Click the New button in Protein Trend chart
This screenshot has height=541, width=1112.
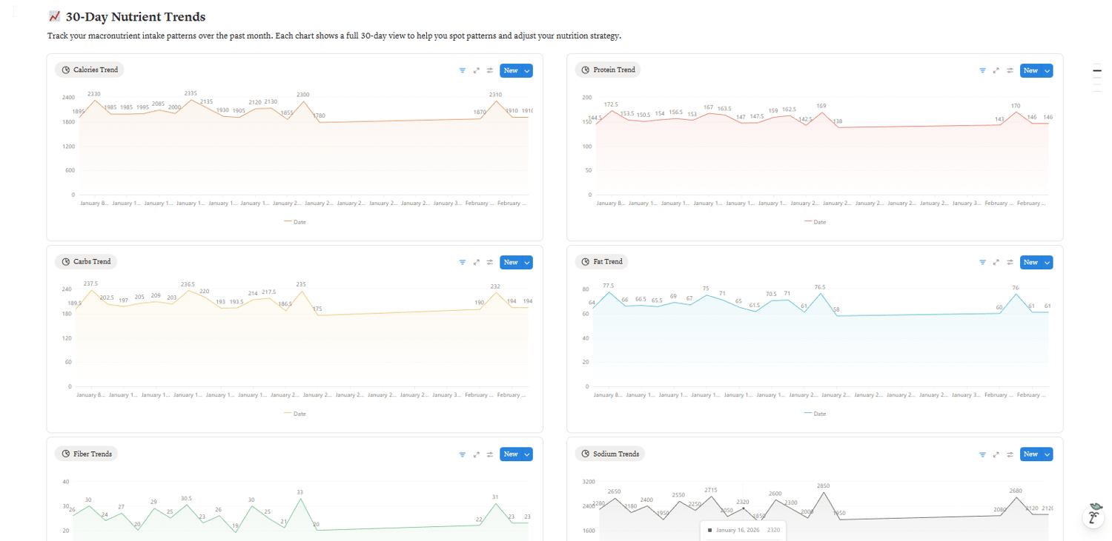tap(1030, 71)
